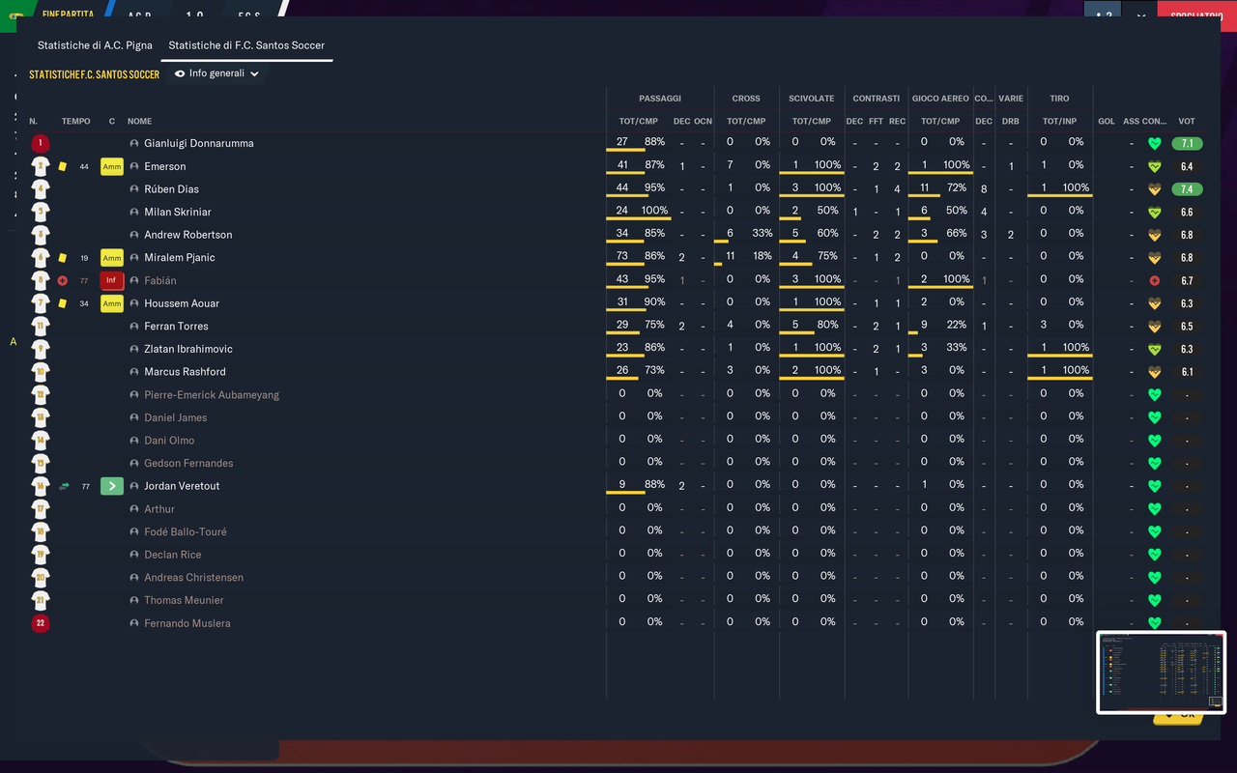Click the info icon beside Dani Olmo
Image resolution: width=1237 pixels, height=773 pixels.
point(135,441)
